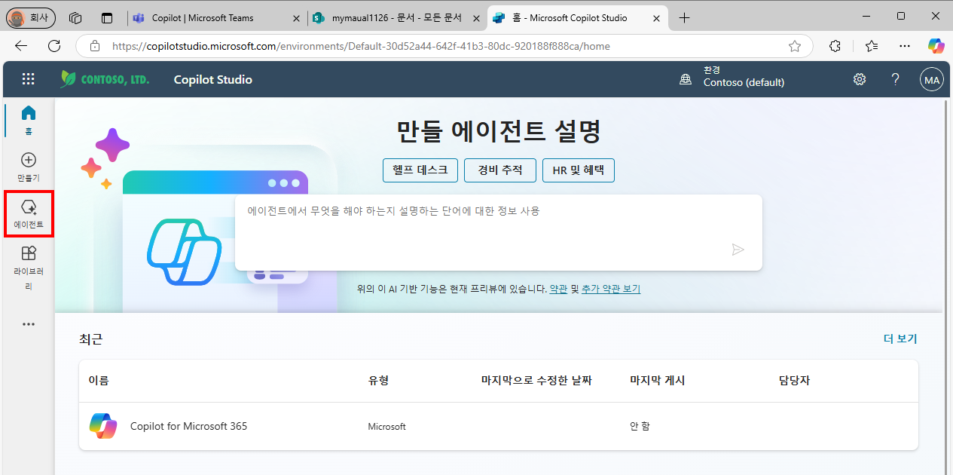Screen dimensions: 953x475
Task: Open the 약관 terms link
Action: tap(558, 289)
